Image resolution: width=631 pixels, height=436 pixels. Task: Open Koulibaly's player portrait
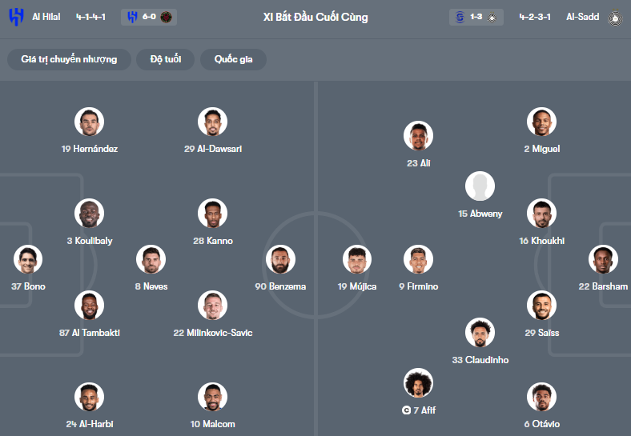pos(89,214)
